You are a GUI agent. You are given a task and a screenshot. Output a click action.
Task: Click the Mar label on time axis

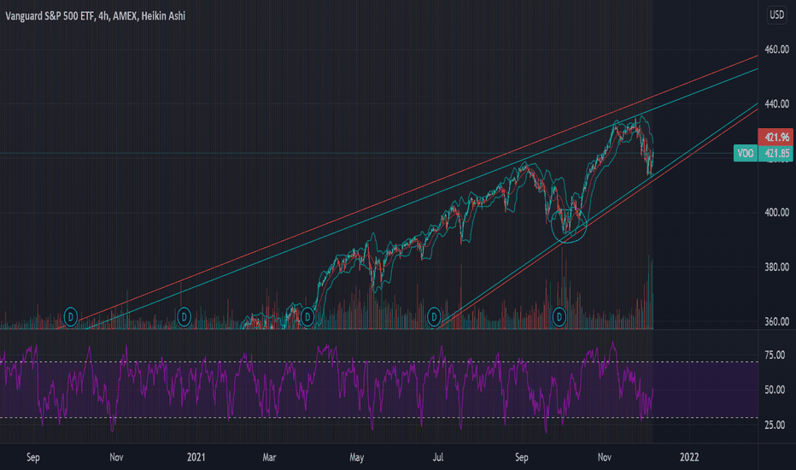point(269,457)
